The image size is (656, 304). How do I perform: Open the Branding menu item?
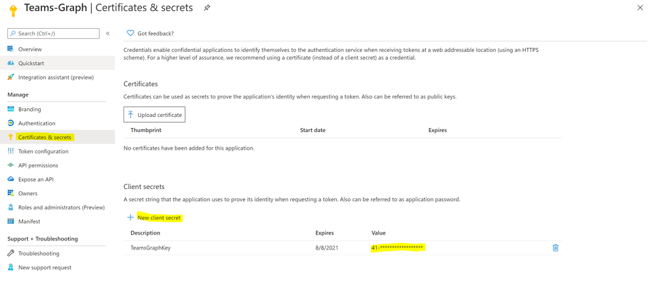pyautogui.click(x=30, y=109)
